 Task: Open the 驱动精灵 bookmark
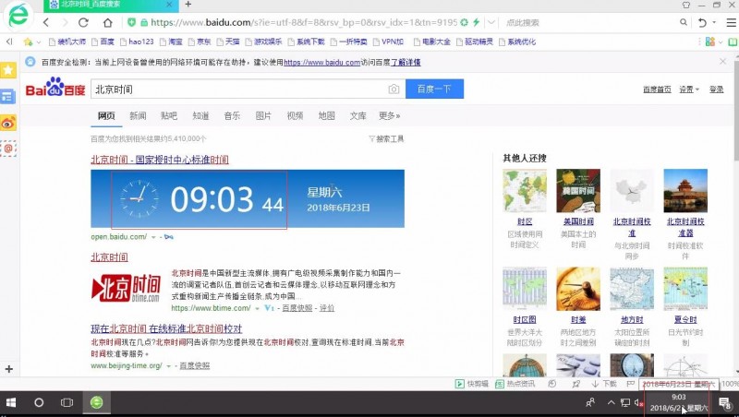[x=475, y=42]
